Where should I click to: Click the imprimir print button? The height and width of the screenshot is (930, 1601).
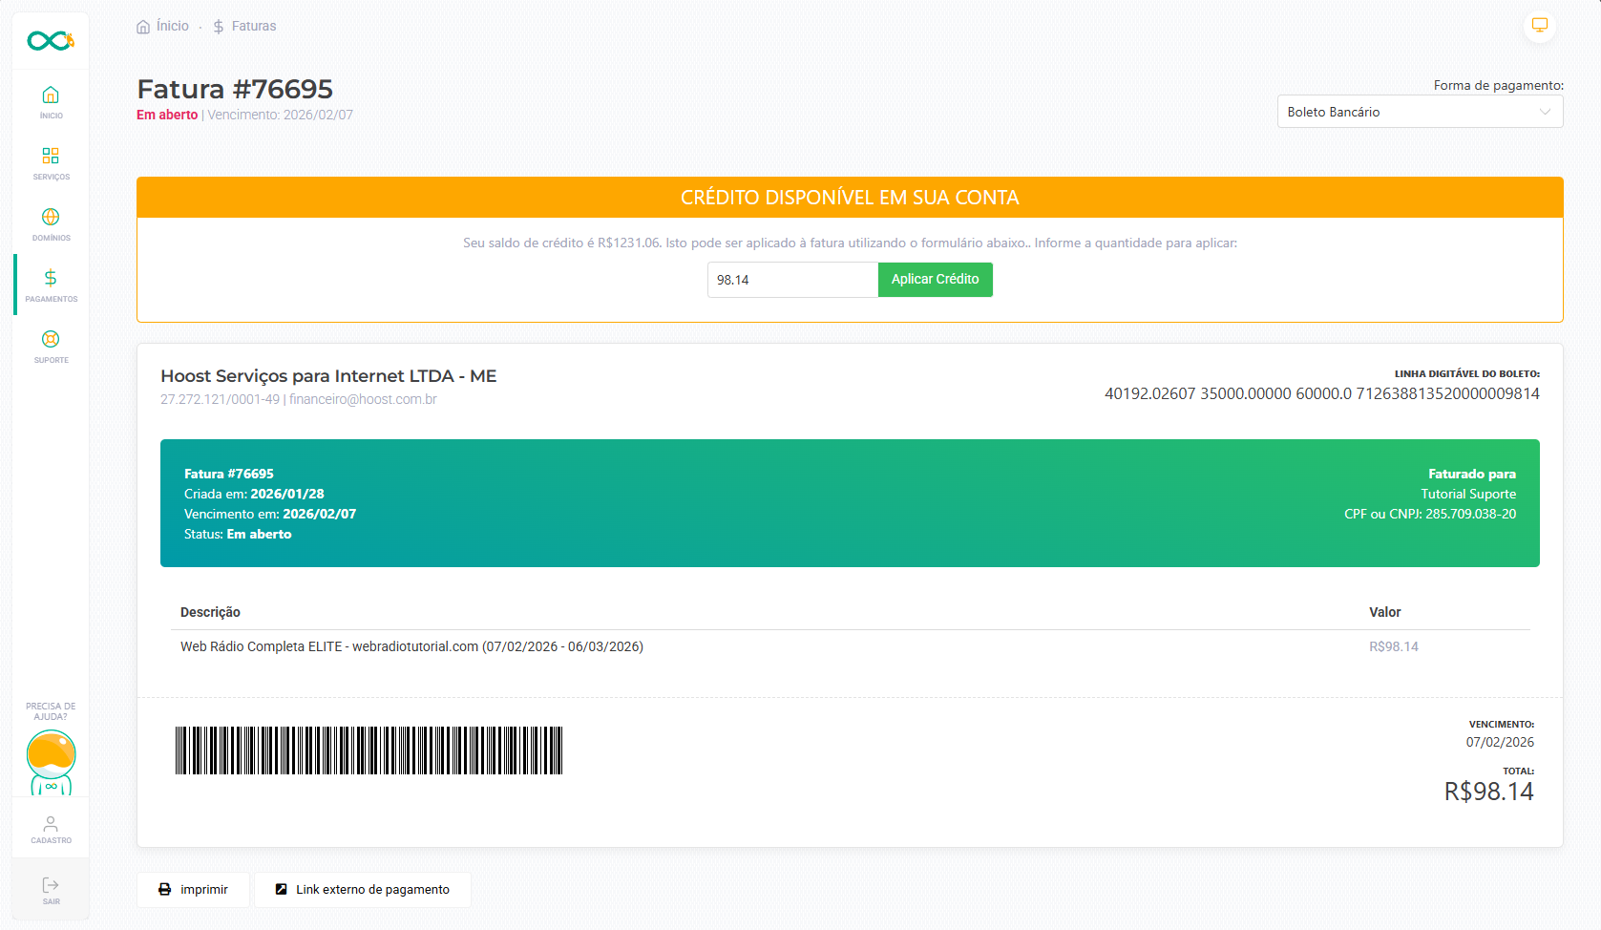(x=193, y=889)
